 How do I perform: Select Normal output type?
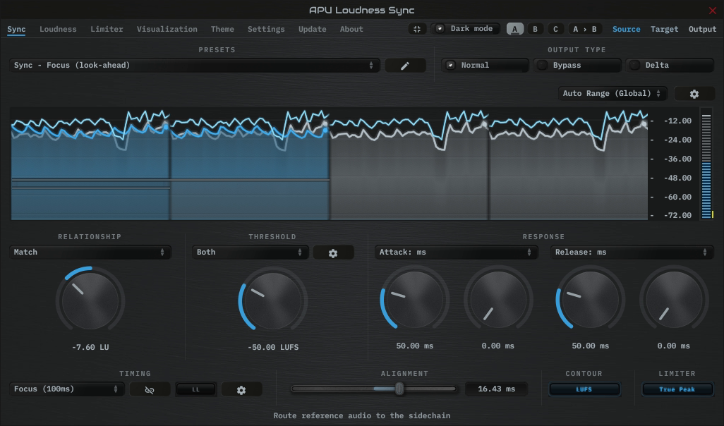[x=485, y=66]
